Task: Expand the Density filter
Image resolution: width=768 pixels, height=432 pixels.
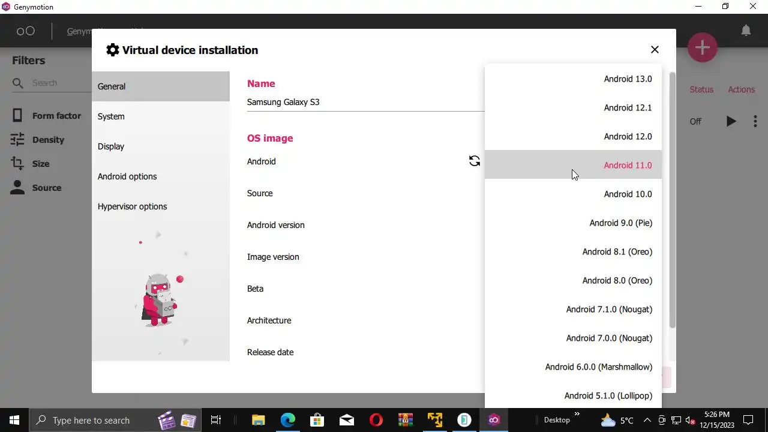Action: coord(37,140)
